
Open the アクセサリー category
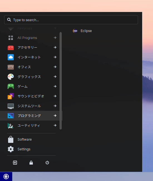click(x=31, y=47)
